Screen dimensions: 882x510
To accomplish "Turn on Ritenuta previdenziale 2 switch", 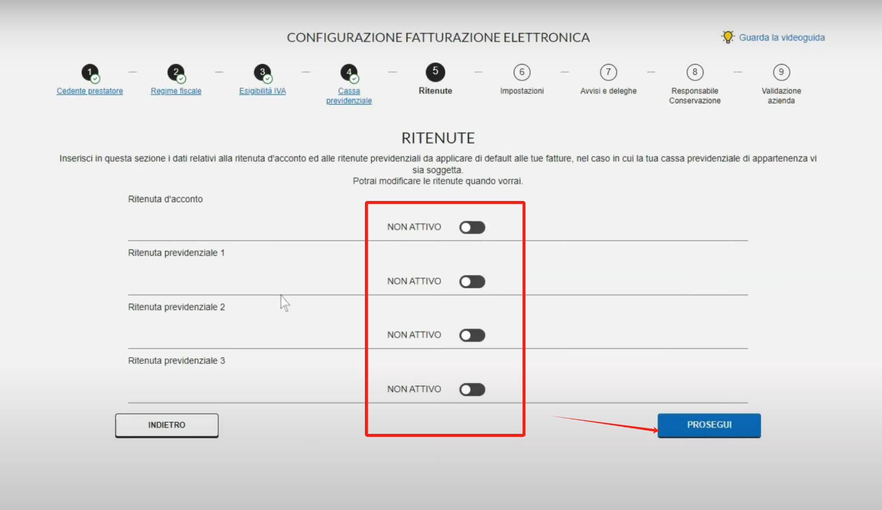I will click(x=472, y=335).
